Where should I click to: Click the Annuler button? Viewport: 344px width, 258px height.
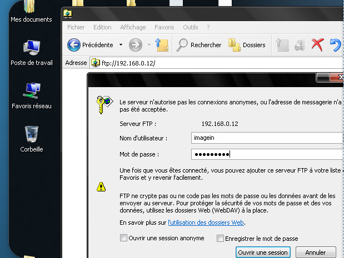pyautogui.click(x=316, y=252)
